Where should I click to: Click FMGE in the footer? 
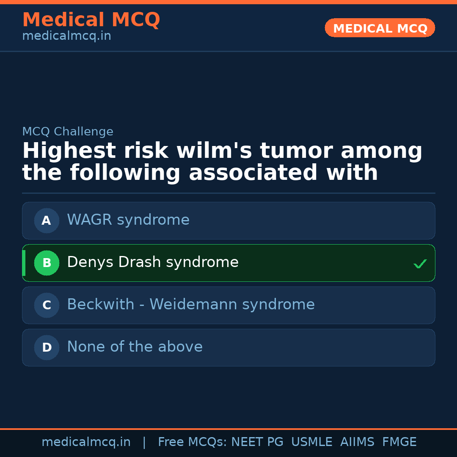pos(399,442)
